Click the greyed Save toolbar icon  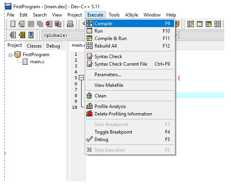click(31, 24)
